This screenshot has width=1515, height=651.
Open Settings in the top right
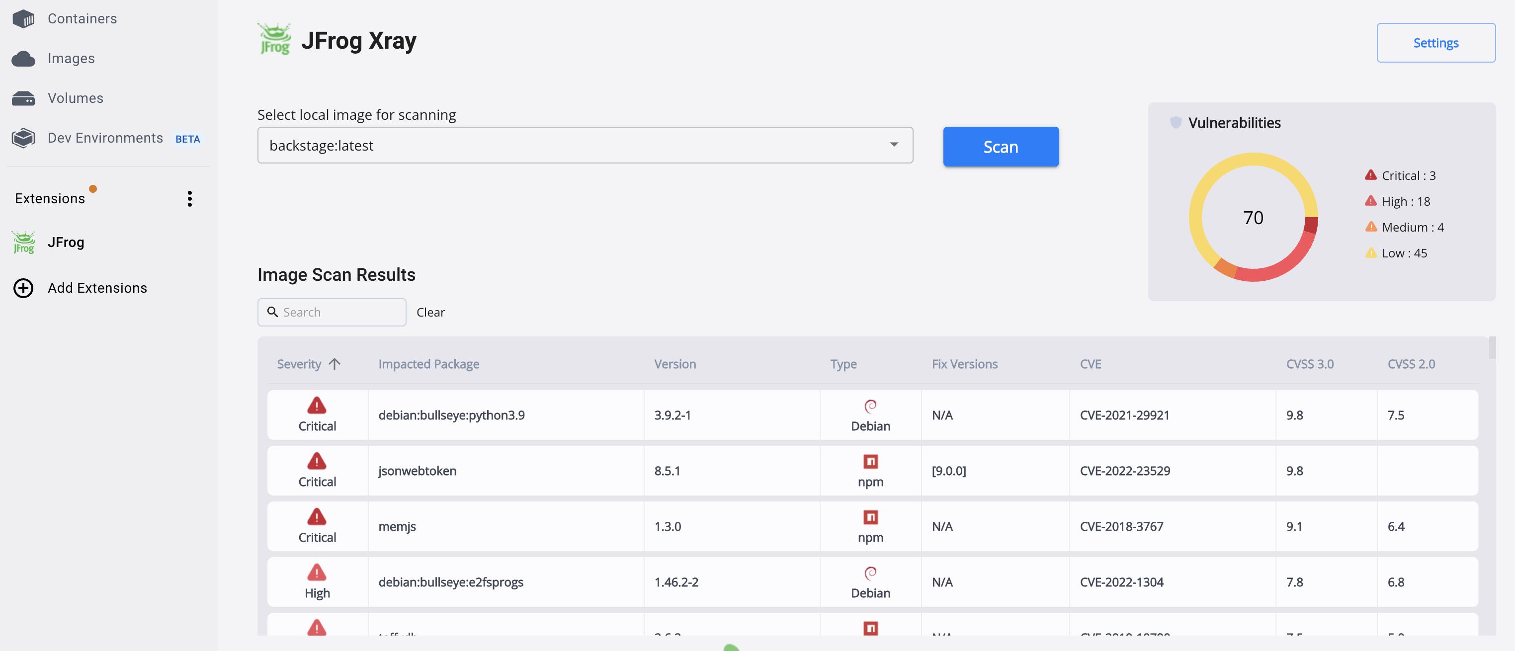click(1435, 43)
